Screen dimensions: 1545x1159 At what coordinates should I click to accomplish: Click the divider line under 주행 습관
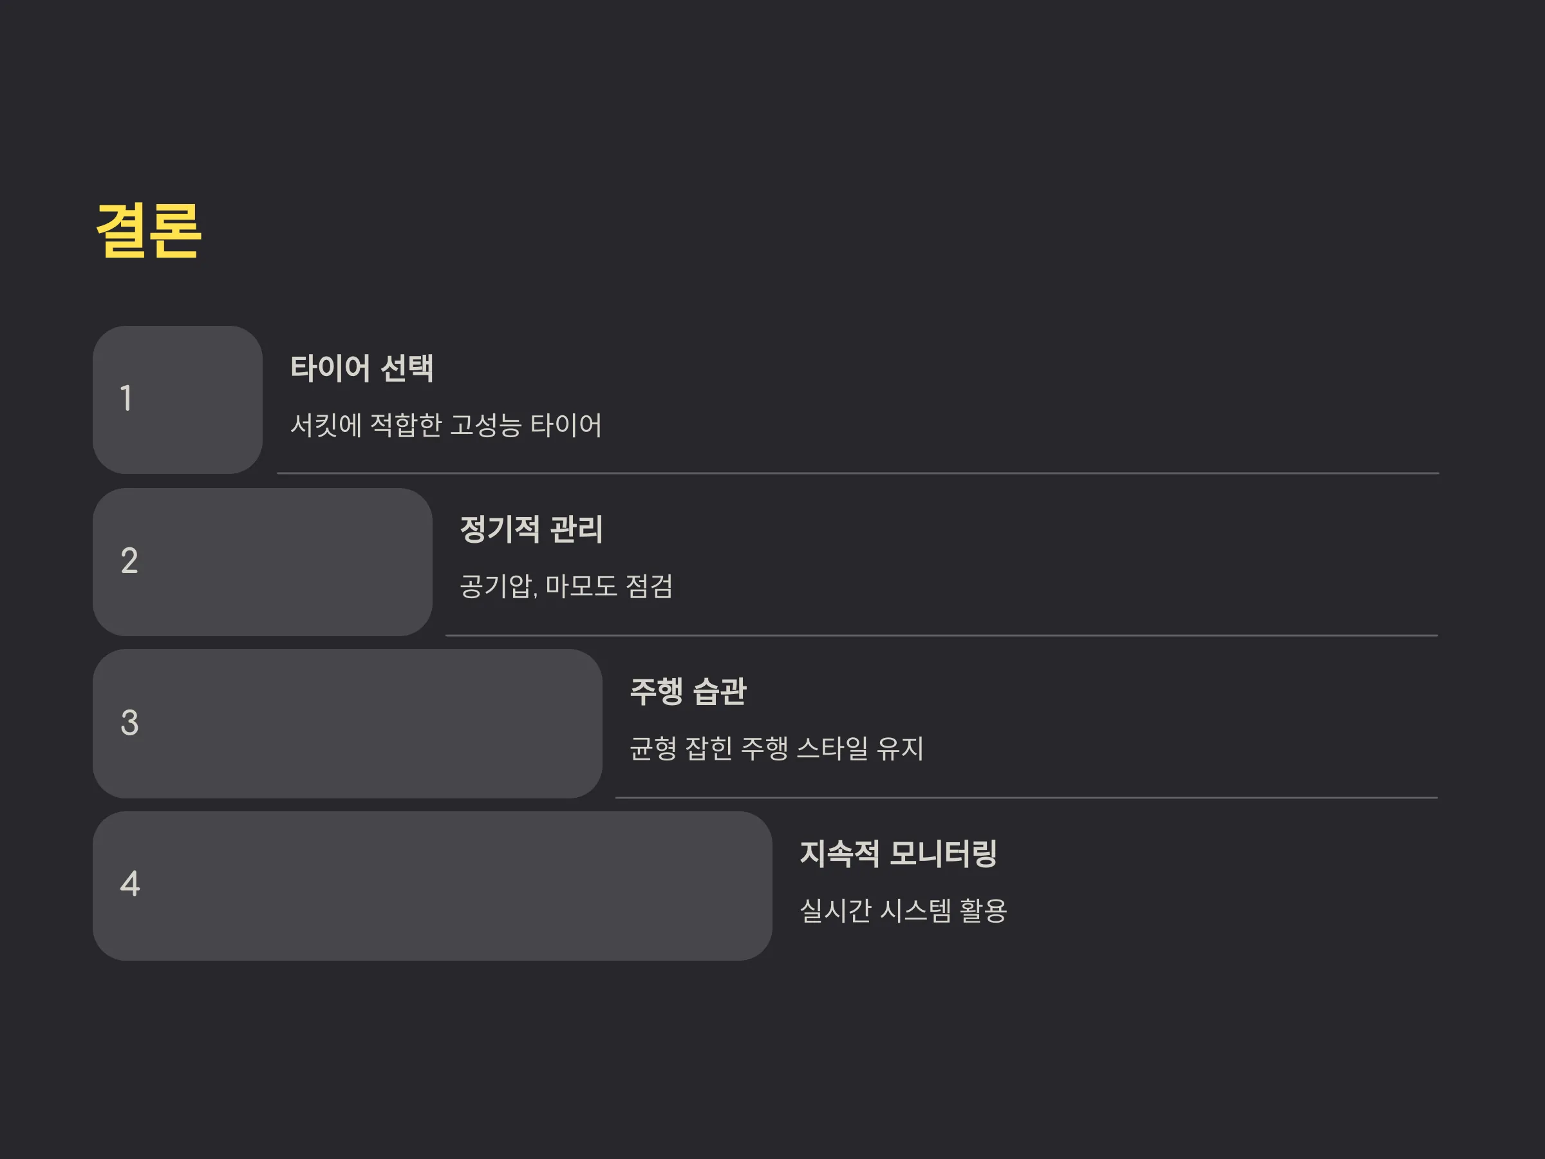pyautogui.click(x=1027, y=798)
